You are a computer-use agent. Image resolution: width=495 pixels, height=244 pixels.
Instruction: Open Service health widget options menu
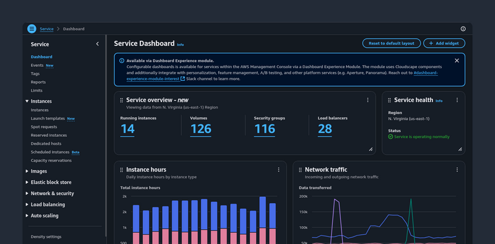[457, 100]
